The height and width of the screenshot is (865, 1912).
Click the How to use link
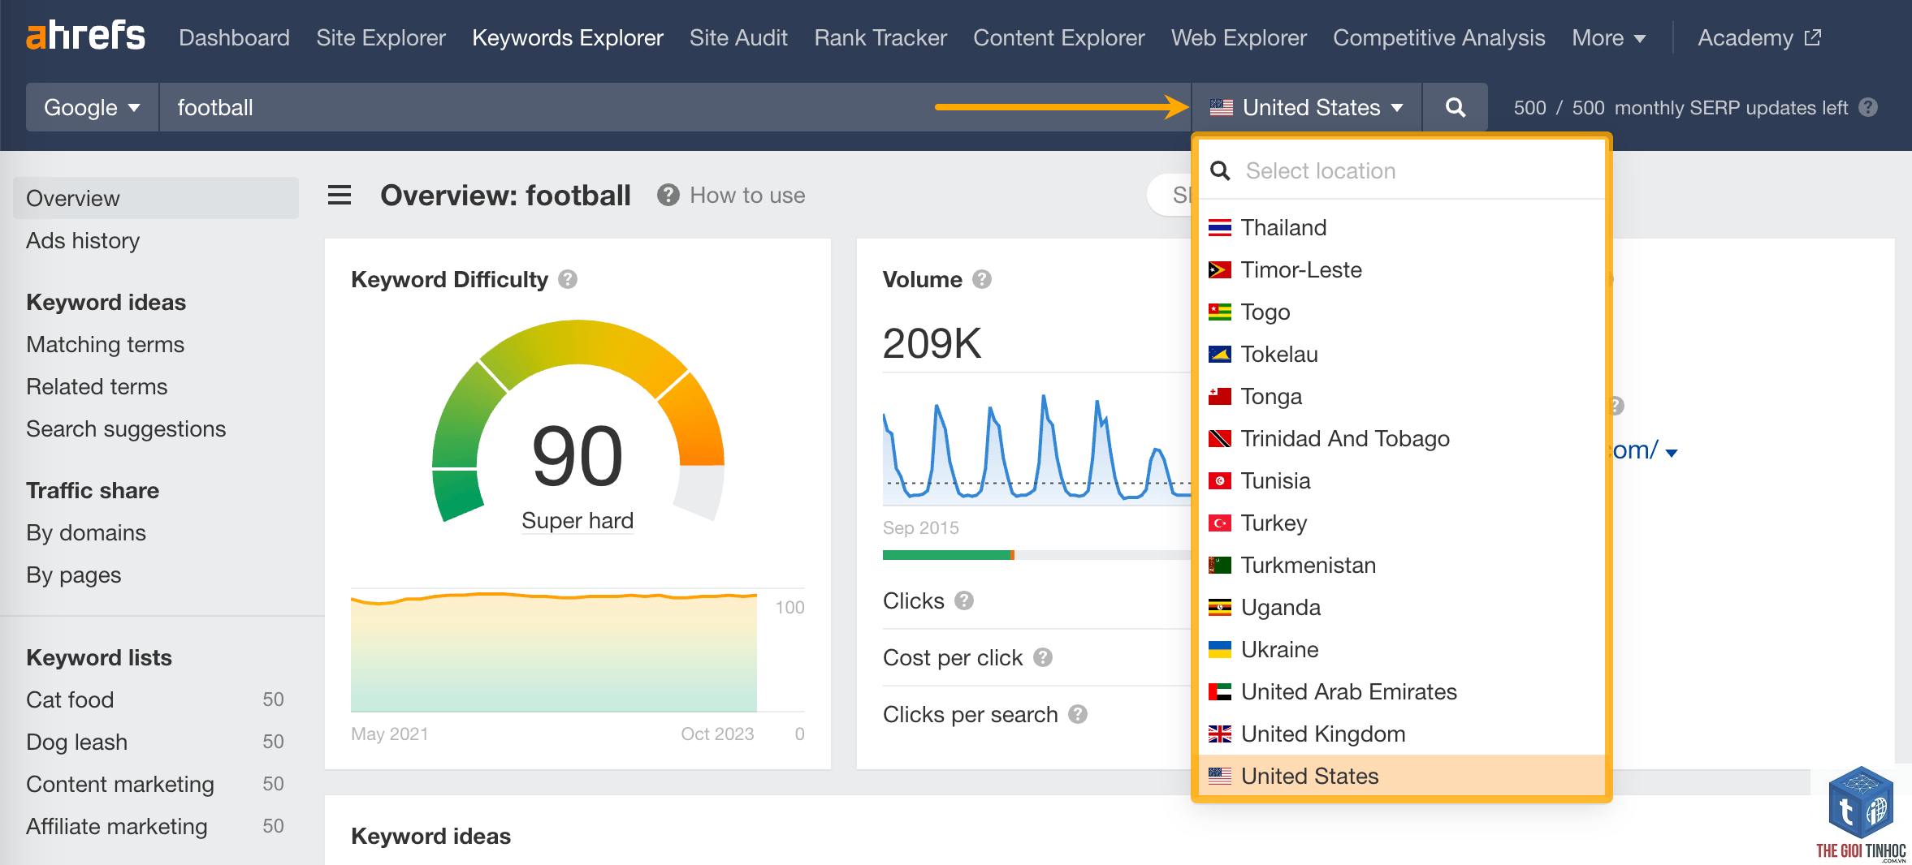point(747,195)
